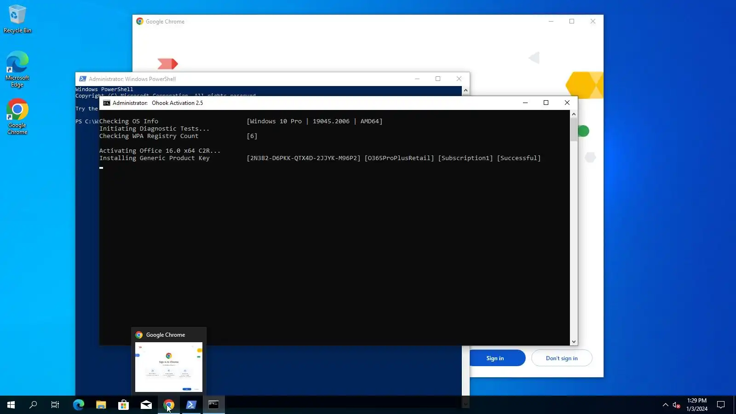736x414 pixels.
Task: Click the Chrome icon in Chrome's title bar
Action: click(140, 22)
